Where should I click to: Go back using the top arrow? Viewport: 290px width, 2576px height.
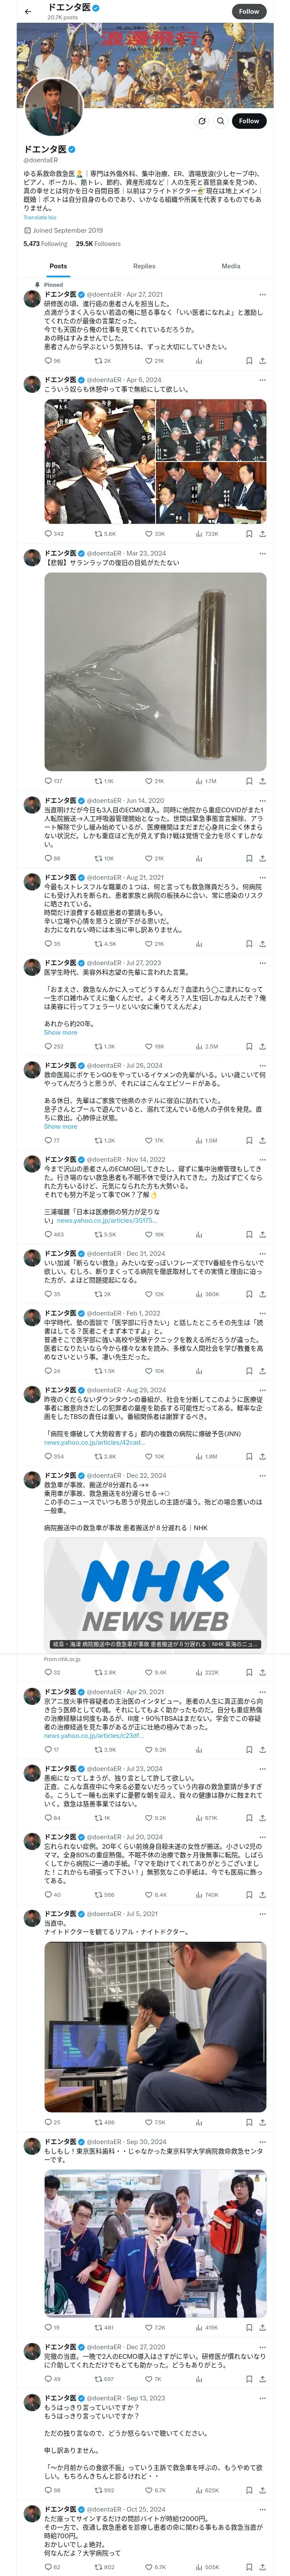(x=28, y=11)
